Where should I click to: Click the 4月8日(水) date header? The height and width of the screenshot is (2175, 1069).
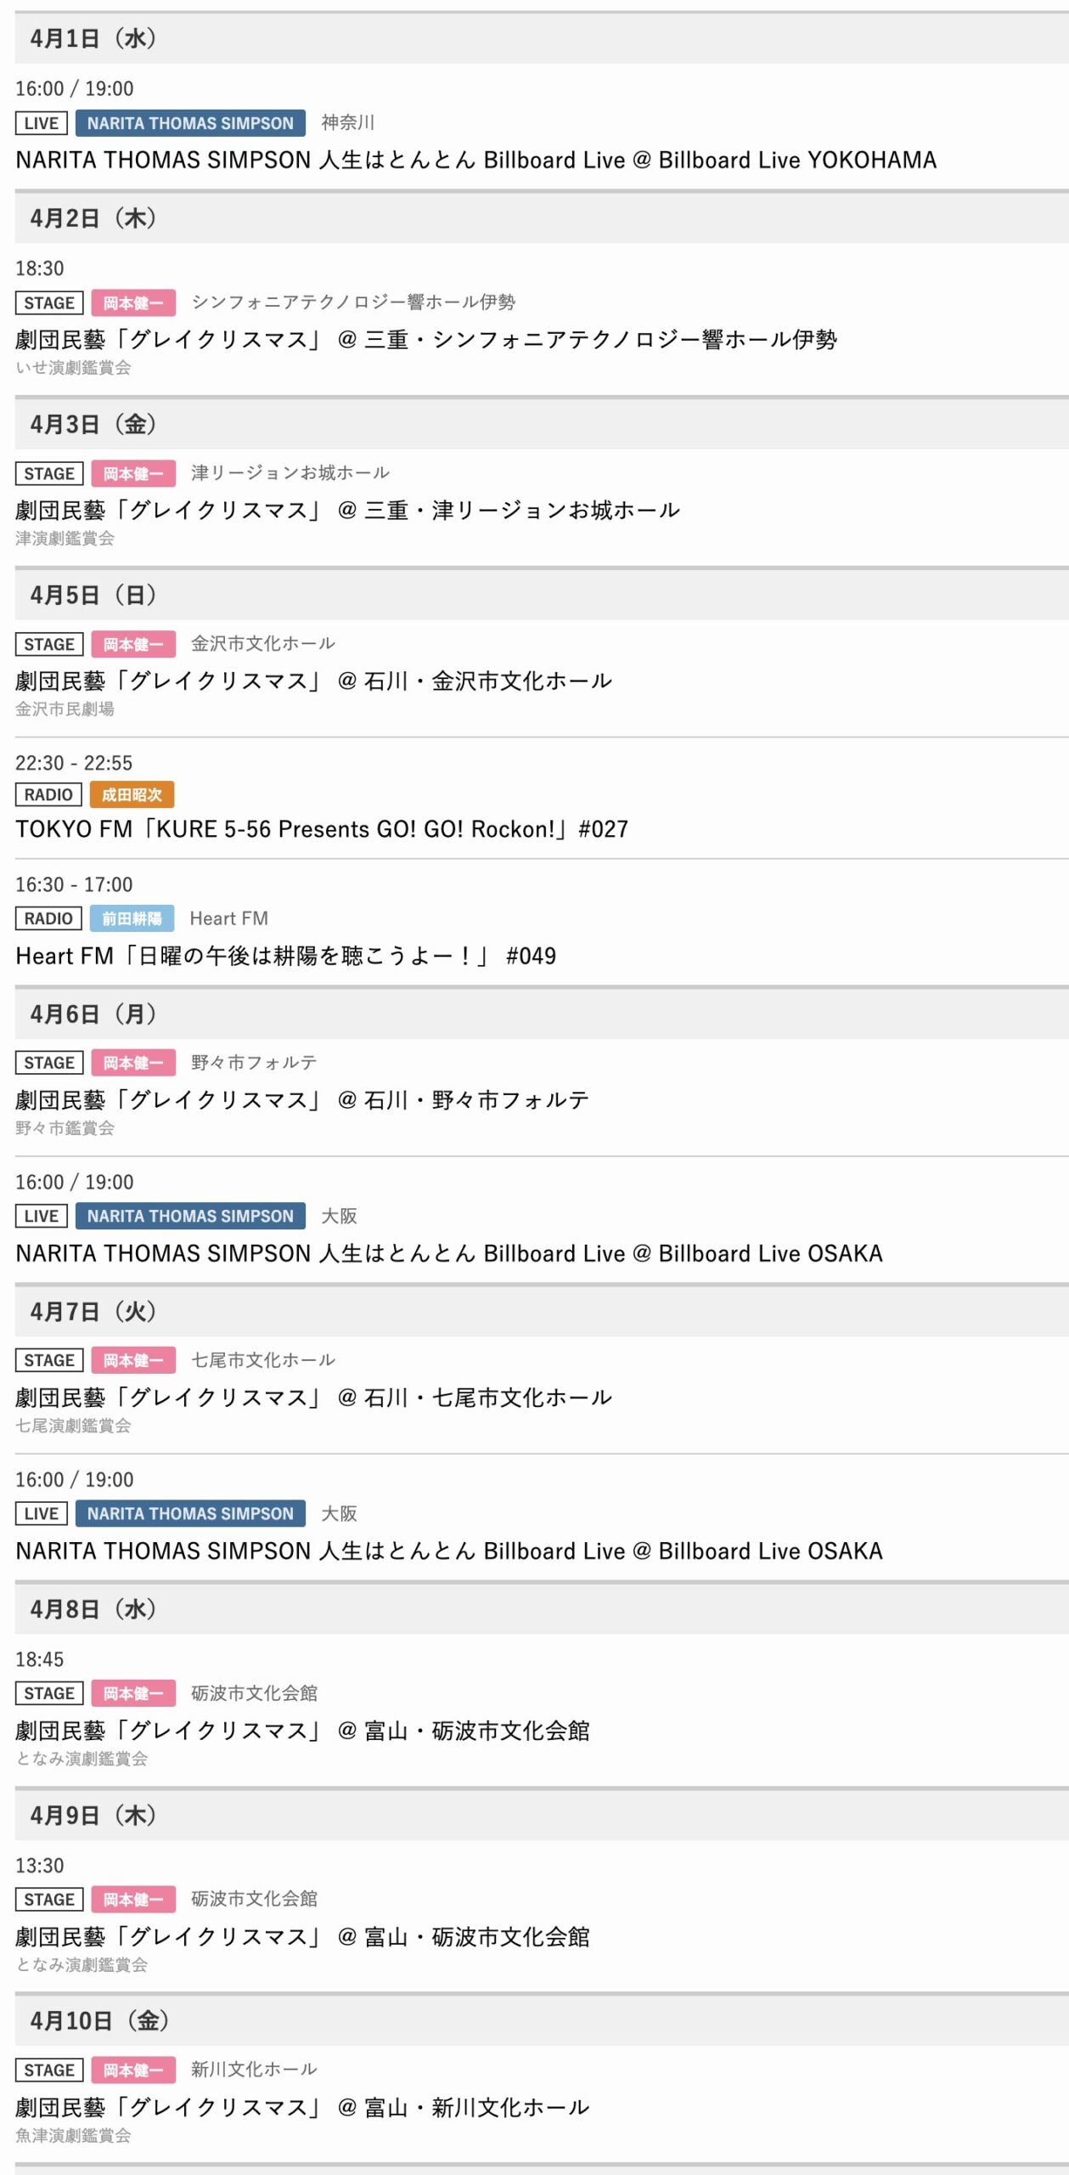[x=93, y=1609]
